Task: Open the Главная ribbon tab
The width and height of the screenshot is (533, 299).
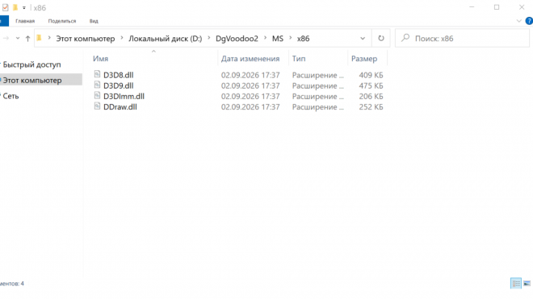Action: tap(25, 21)
